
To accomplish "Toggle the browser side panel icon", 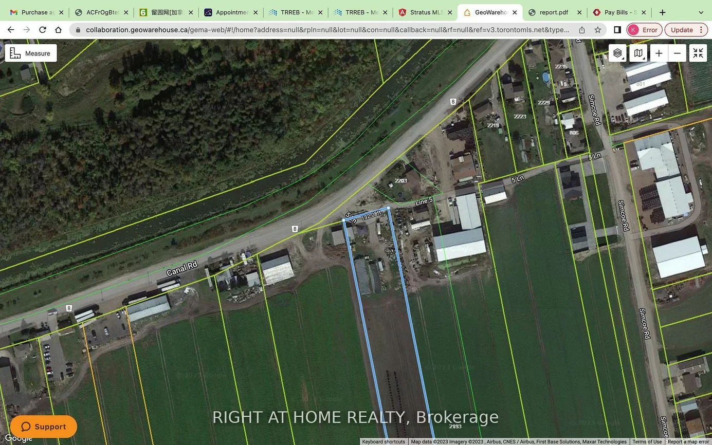I will pyautogui.click(x=617, y=29).
